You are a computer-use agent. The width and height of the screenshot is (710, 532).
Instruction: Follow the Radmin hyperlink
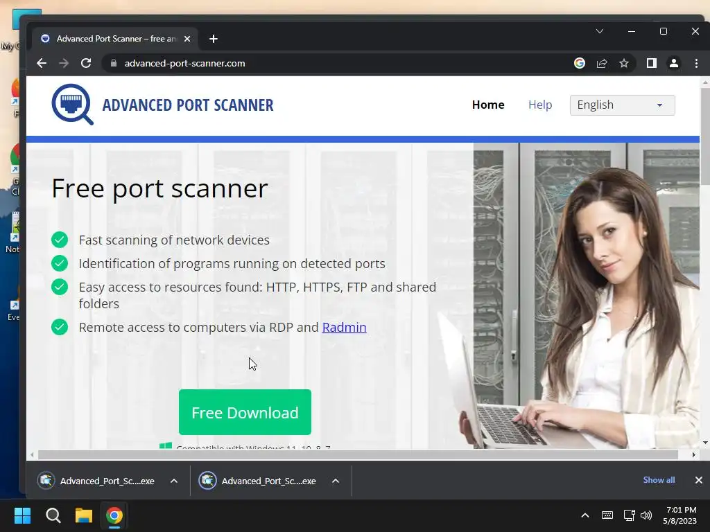(344, 327)
